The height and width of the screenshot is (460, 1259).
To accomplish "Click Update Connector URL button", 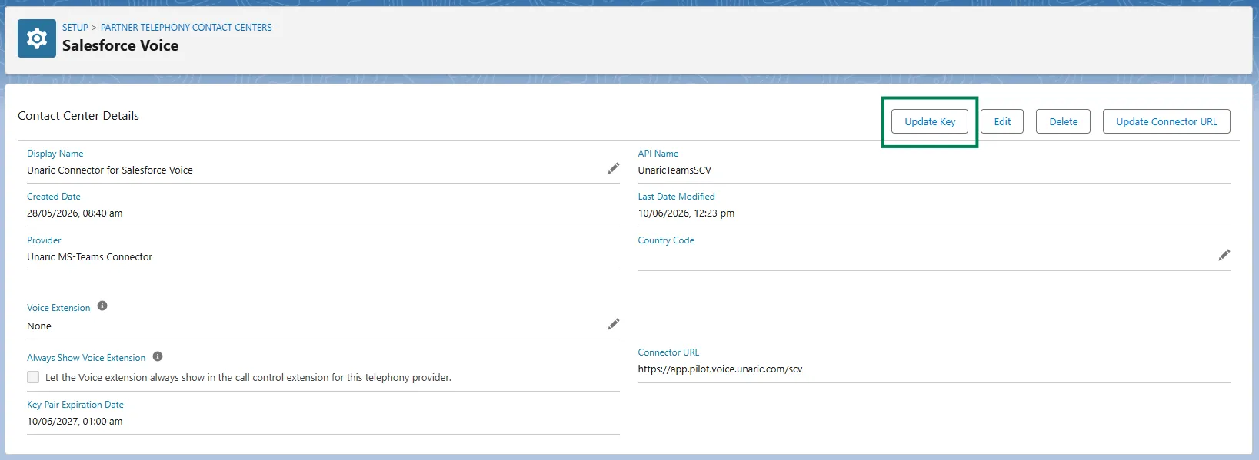I will [1166, 121].
